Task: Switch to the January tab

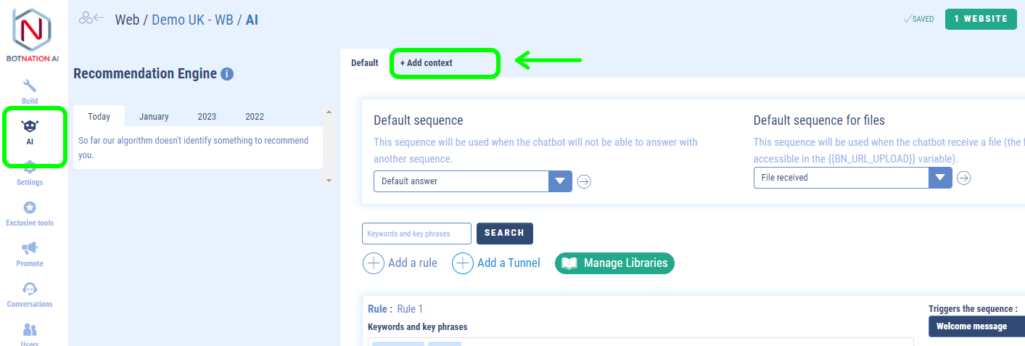Action: (154, 116)
